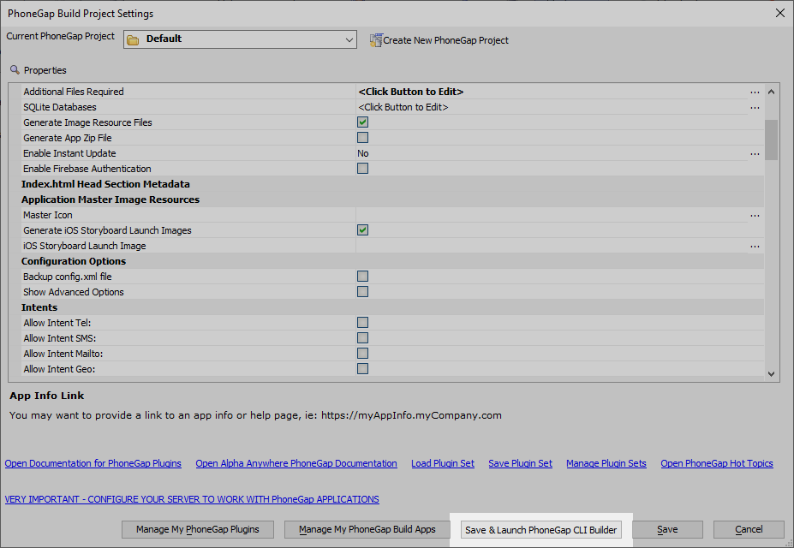
Task: Open the Current PhoneGap Project dropdown
Action: (x=240, y=39)
